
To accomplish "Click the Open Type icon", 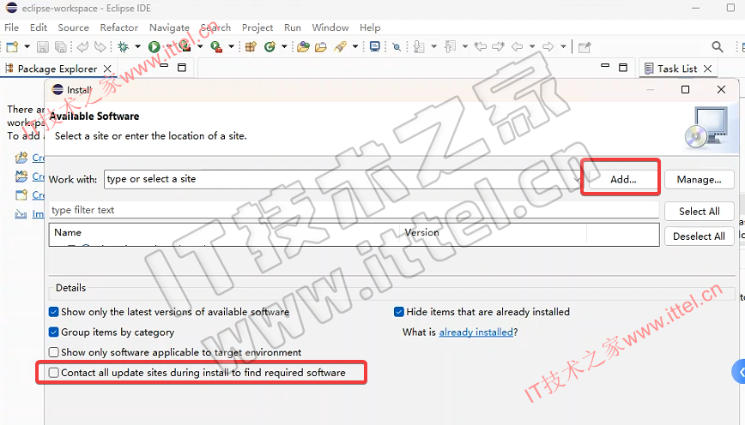I will point(303,46).
